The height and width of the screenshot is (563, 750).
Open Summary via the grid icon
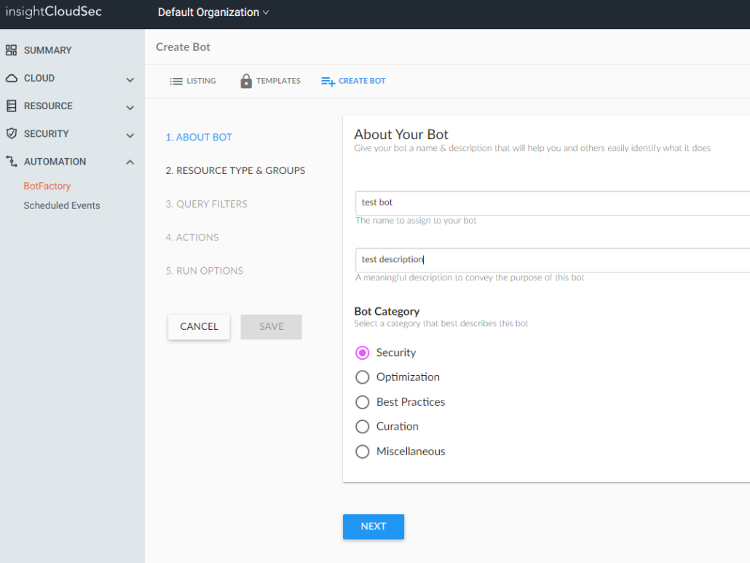click(x=13, y=50)
